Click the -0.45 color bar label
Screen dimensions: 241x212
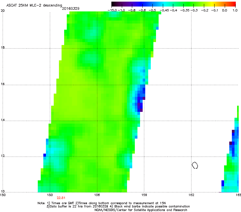pyautogui.click(x=164, y=10)
